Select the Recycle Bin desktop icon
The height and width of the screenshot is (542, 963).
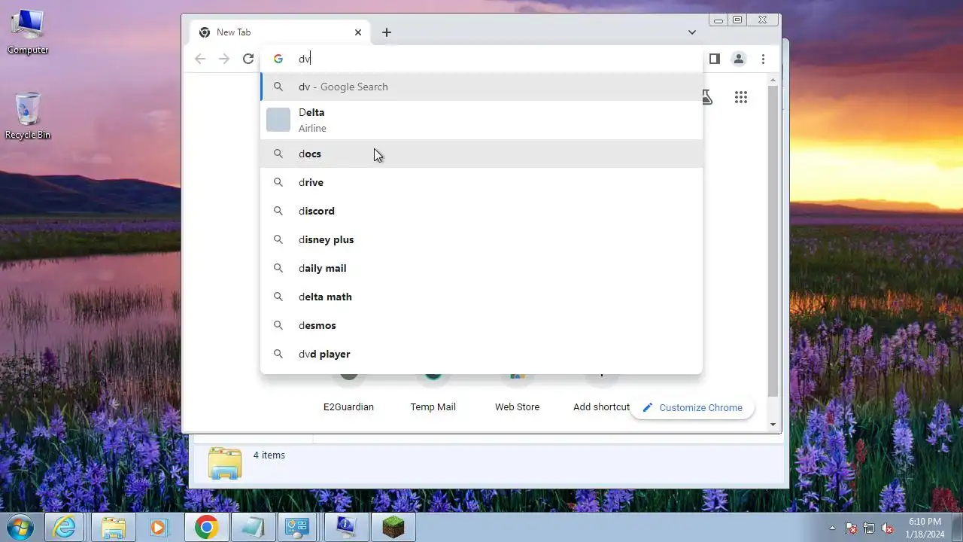(x=28, y=116)
